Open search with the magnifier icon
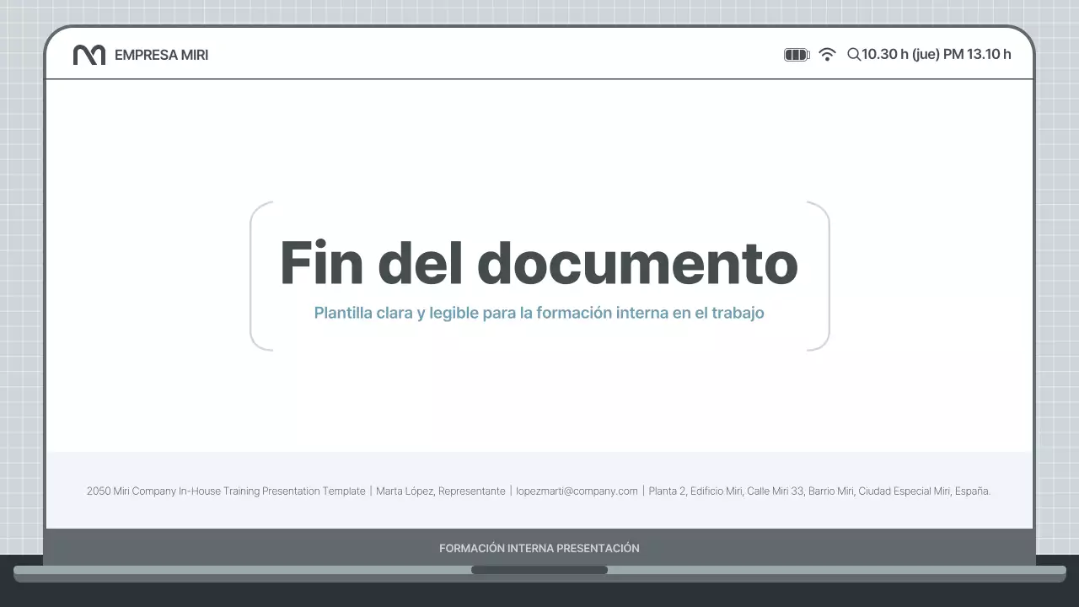This screenshot has width=1079, height=607. point(854,53)
